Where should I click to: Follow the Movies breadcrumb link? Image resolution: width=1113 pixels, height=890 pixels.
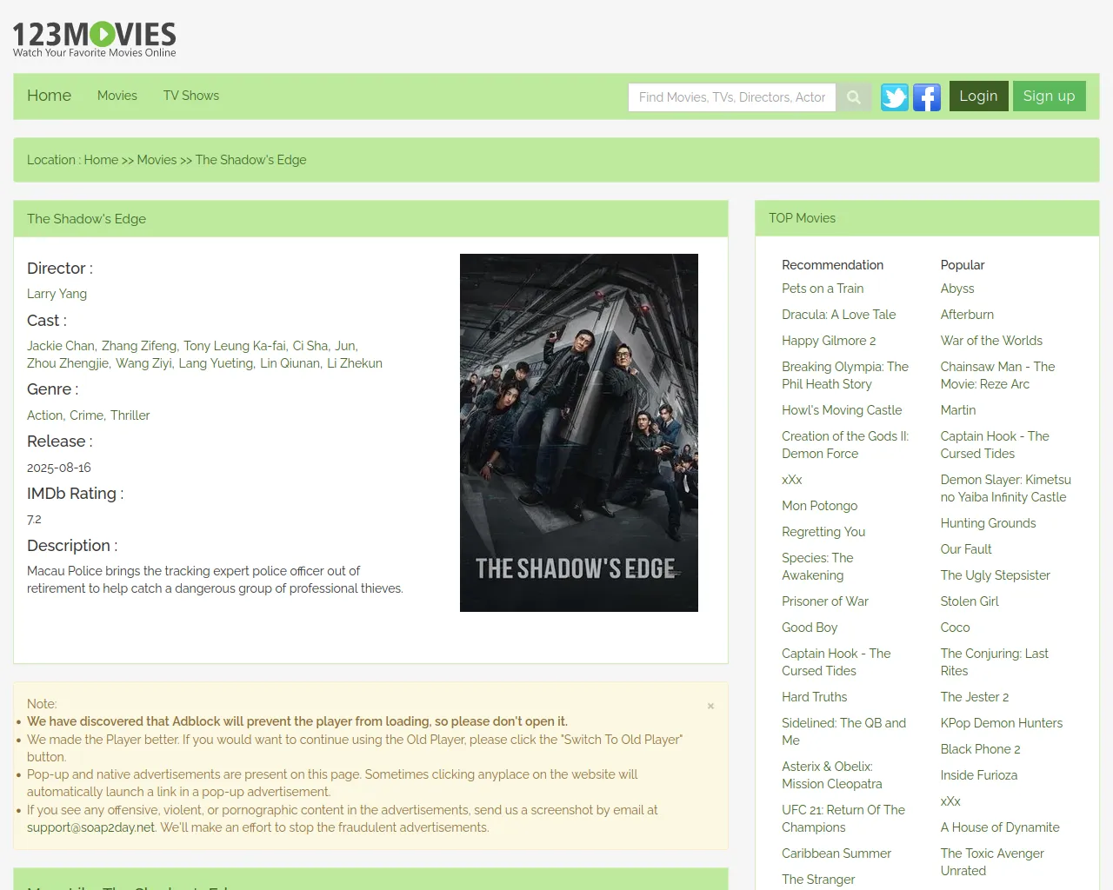pos(157,160)
